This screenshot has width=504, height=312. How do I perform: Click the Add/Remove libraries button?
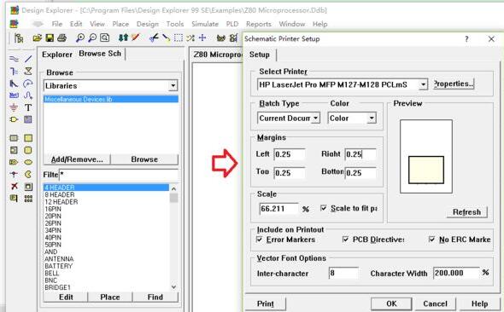click(77, 159)
